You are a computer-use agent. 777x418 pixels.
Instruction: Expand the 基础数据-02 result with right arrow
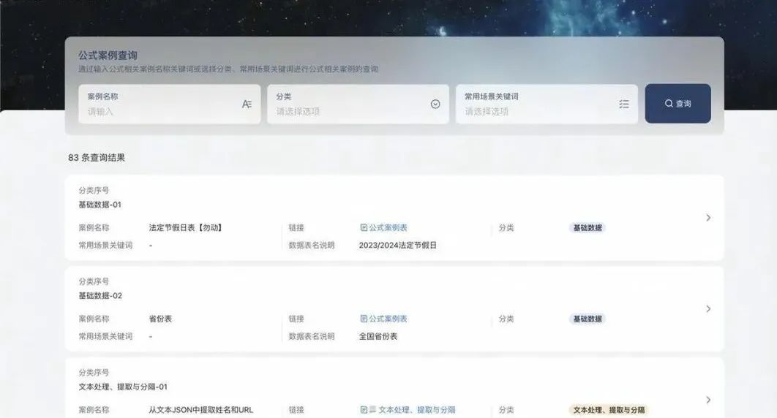point(707,309)
